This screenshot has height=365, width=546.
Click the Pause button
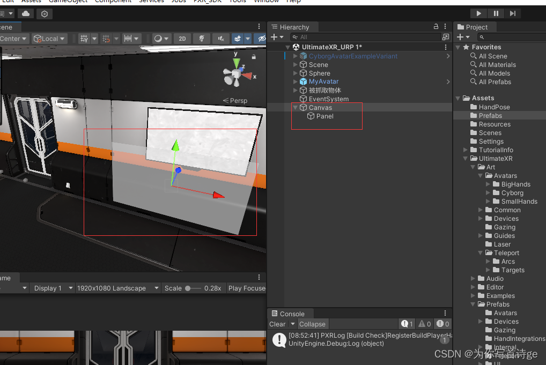[x=496, y=13]
